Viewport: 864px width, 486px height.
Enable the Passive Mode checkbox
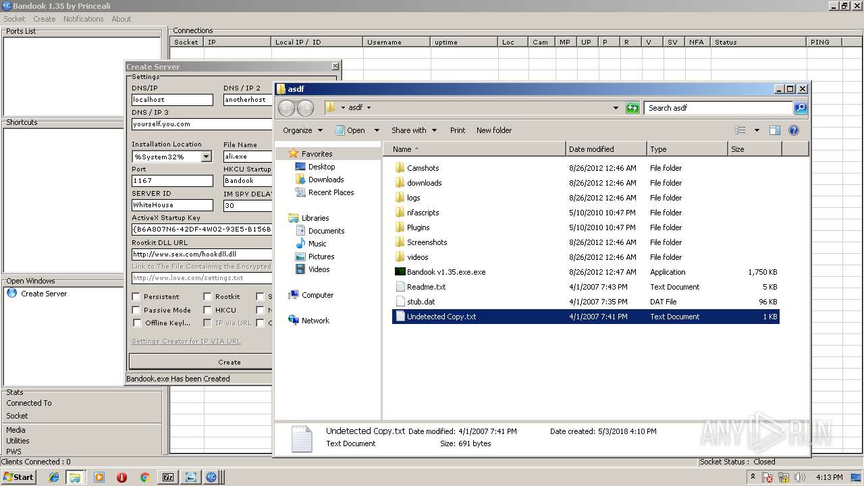(136, 310)
